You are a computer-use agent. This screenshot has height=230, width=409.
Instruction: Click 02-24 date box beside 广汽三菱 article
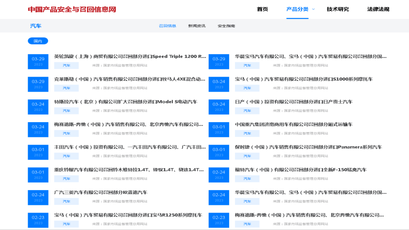pos(38,198)
